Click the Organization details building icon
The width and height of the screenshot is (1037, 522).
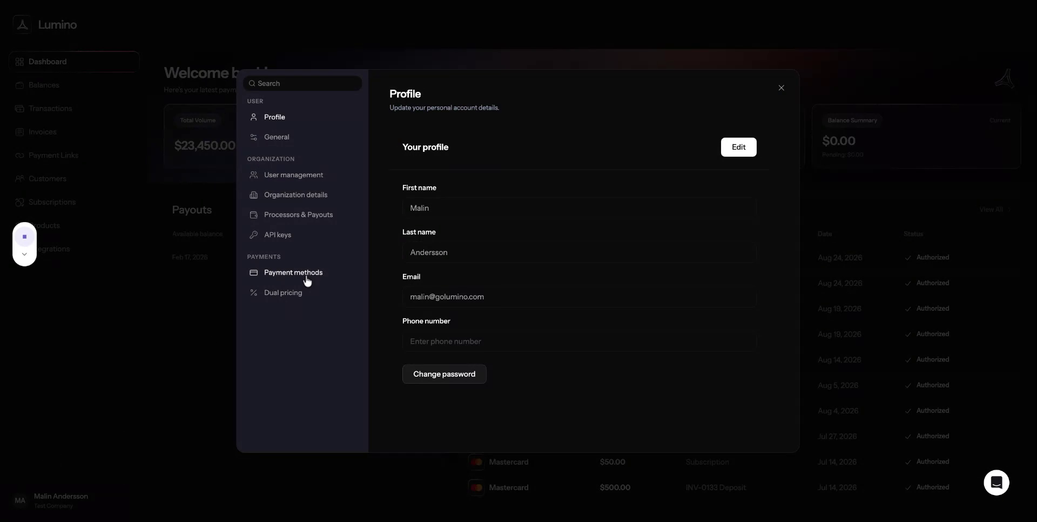tap(253, 195)
